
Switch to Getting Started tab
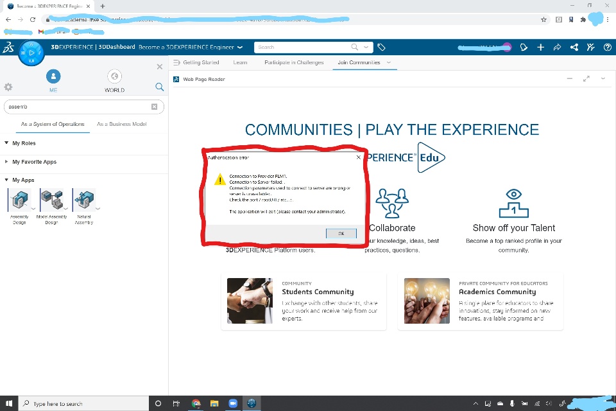(x=201, y=62)
